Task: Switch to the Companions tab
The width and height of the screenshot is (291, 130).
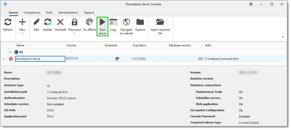Action: [32, 13]
